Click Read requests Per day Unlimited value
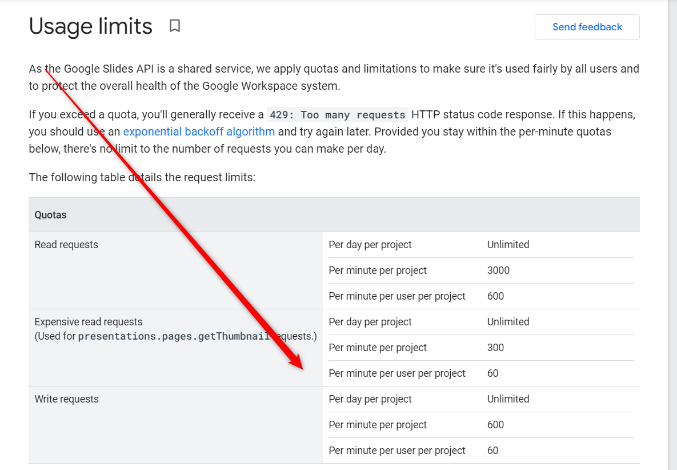The image size is (677, 470). point(508,245)
